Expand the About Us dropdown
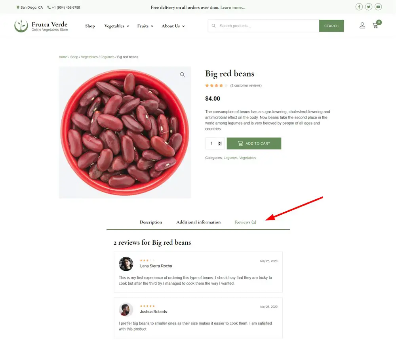This screenshot has height=340, width=396. click(173, 26)
